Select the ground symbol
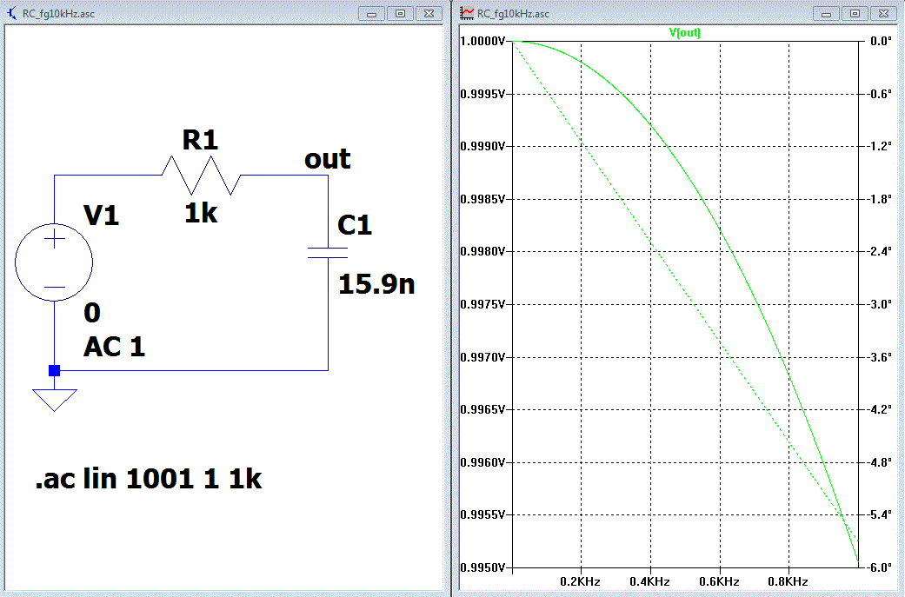The height and width of the screenshot is (597, 905). [x=55, y=400]
